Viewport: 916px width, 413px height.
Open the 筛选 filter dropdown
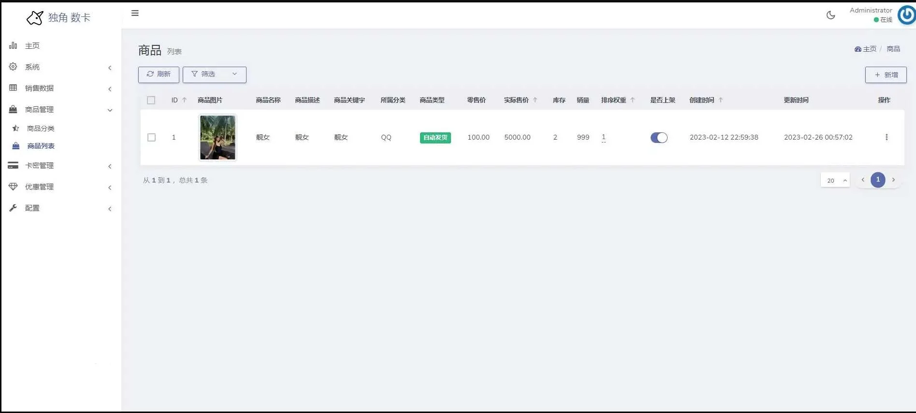pyautogui.click(x=215, y=74)
